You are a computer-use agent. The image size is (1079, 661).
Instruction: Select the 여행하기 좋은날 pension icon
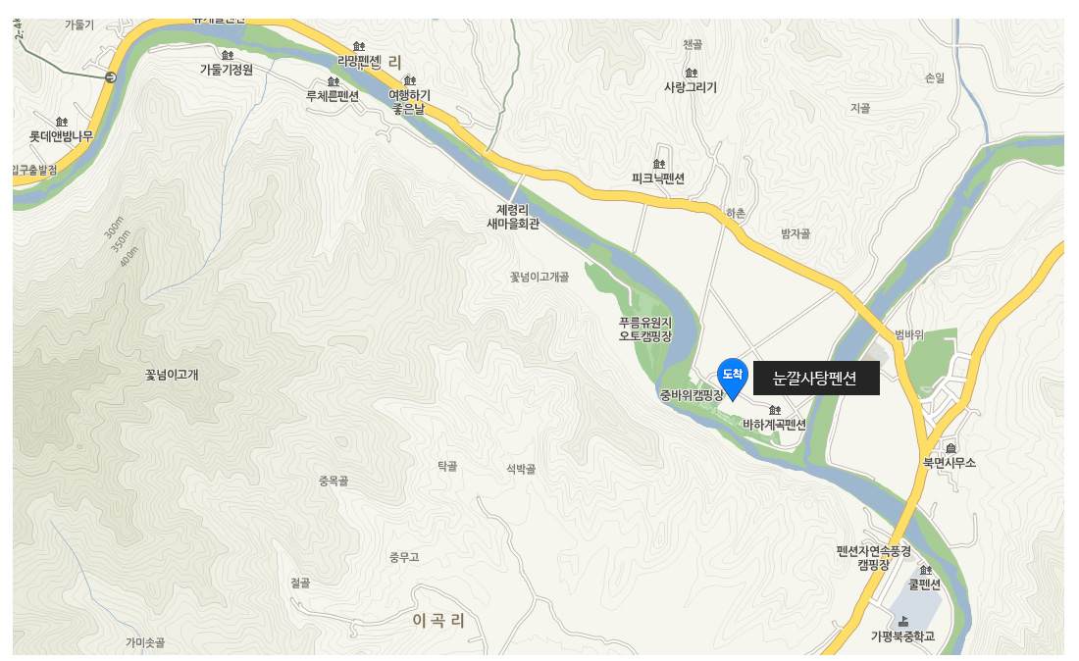tap(409, 81)
